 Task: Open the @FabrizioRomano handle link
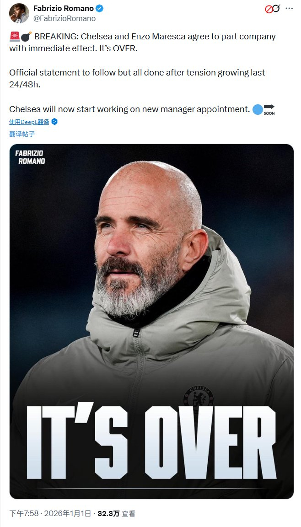(x=64, y=18)
